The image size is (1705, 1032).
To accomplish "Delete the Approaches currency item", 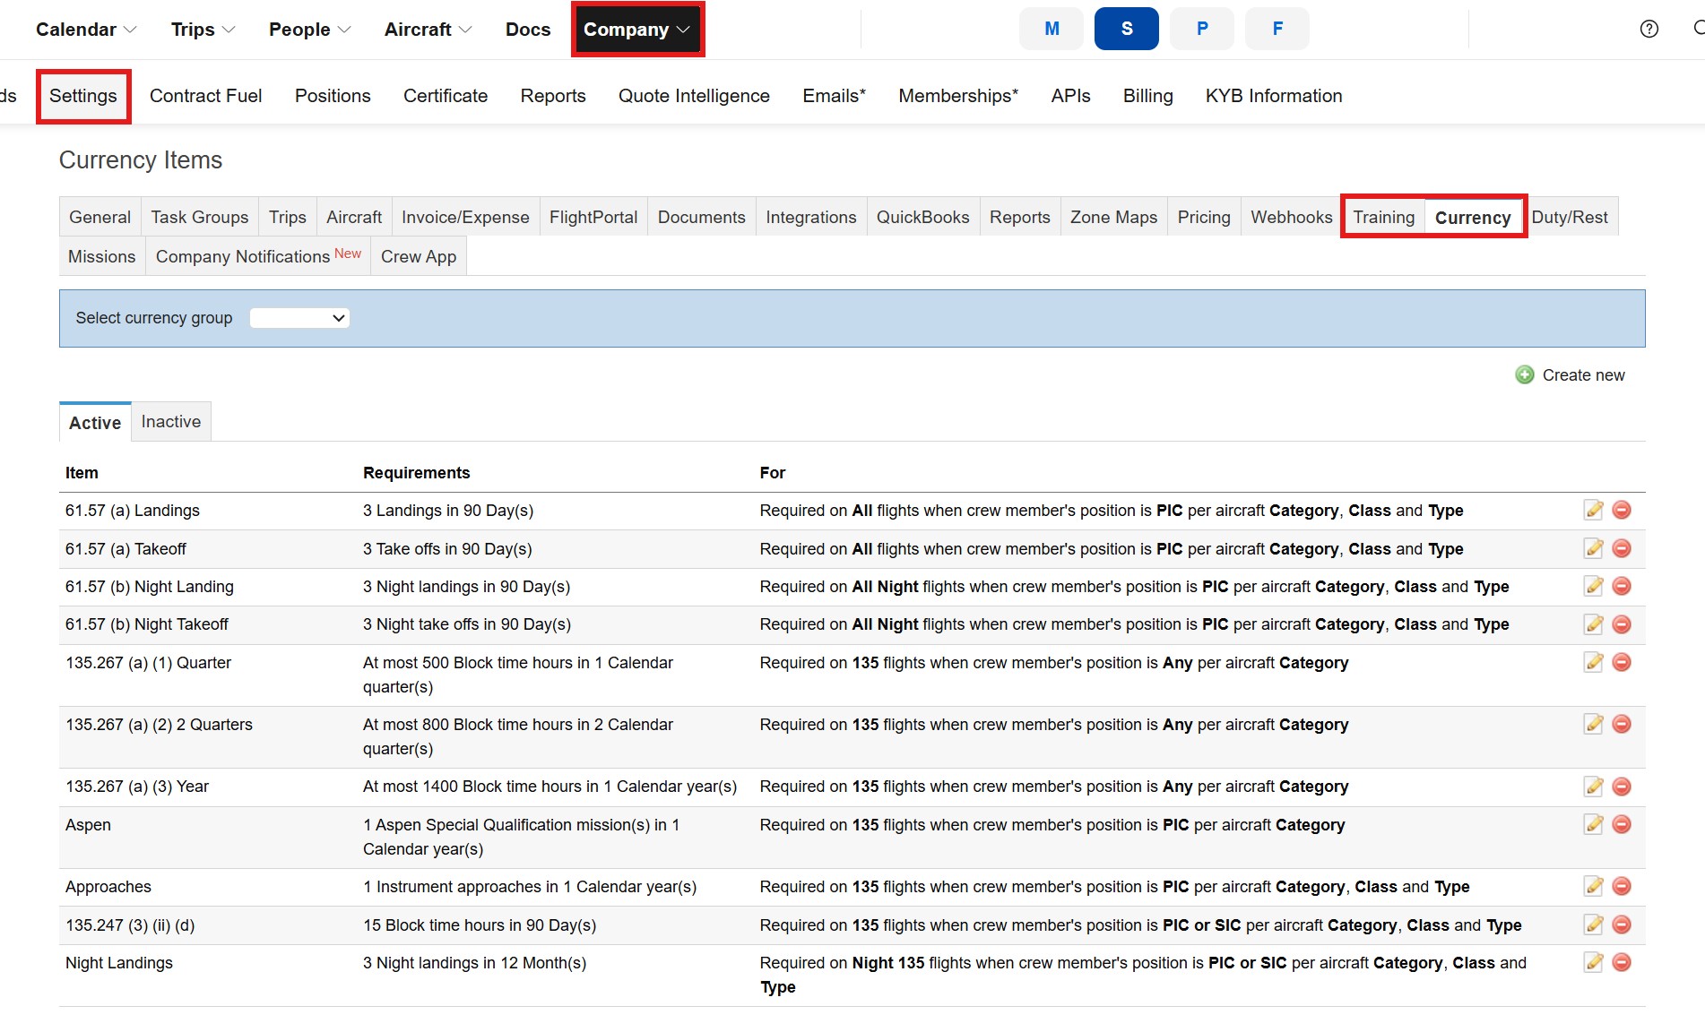I will [1622, 886].
